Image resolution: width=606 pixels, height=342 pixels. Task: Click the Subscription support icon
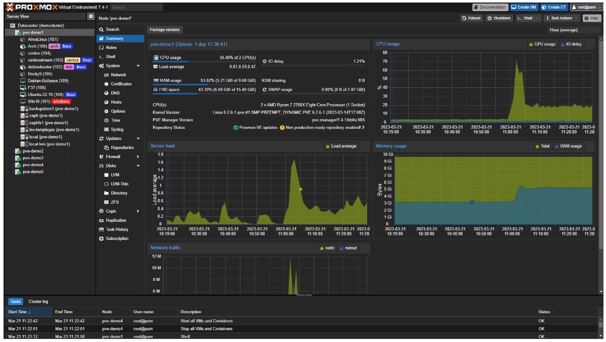(102, 238)
